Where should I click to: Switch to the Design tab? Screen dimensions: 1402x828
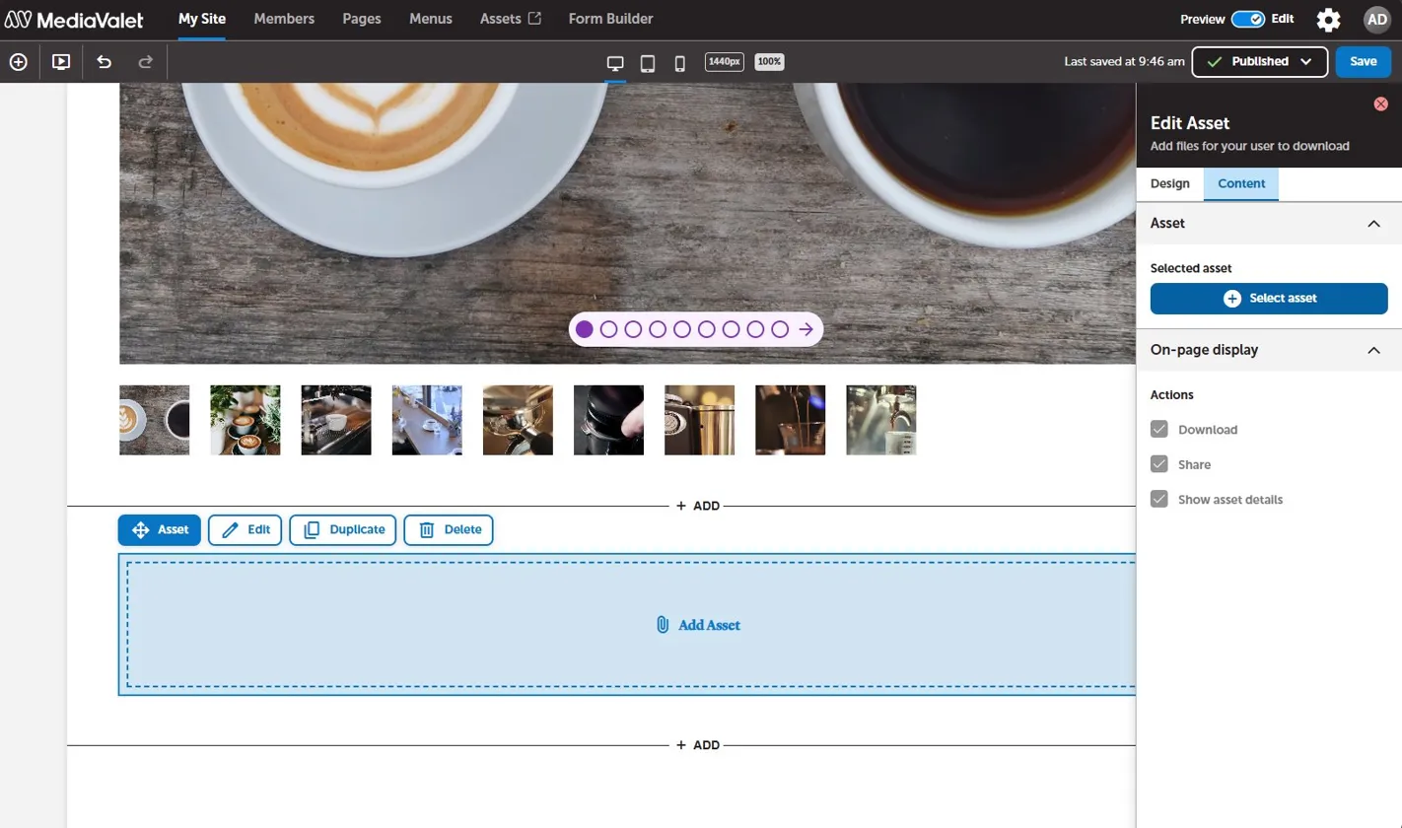point(1169,184)
